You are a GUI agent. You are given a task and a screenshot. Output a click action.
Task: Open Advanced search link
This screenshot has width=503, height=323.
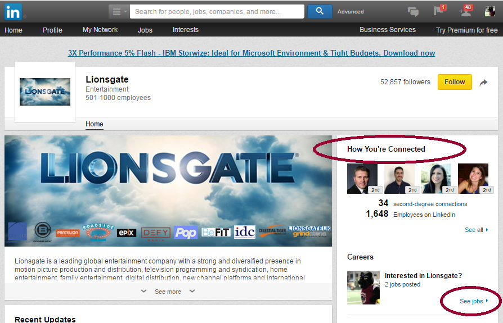point(351,12)
